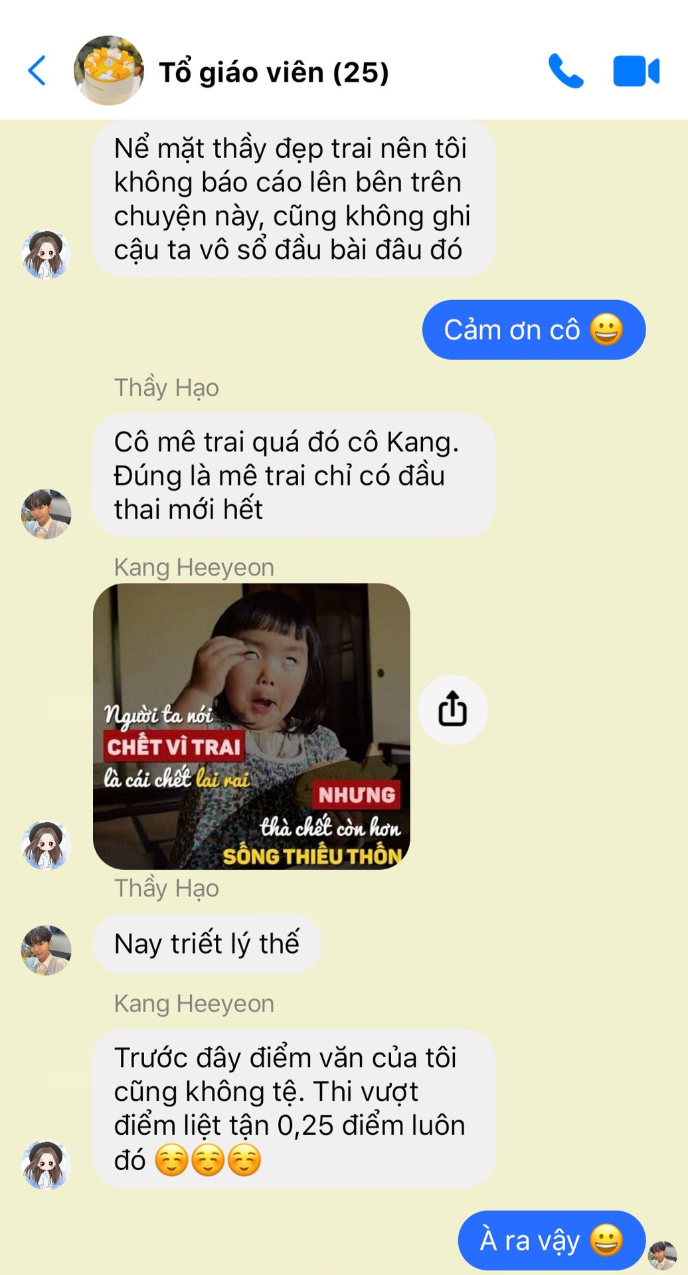
Task: Open the 'Chết vì trai' meme image
Action: coord(252,726)
